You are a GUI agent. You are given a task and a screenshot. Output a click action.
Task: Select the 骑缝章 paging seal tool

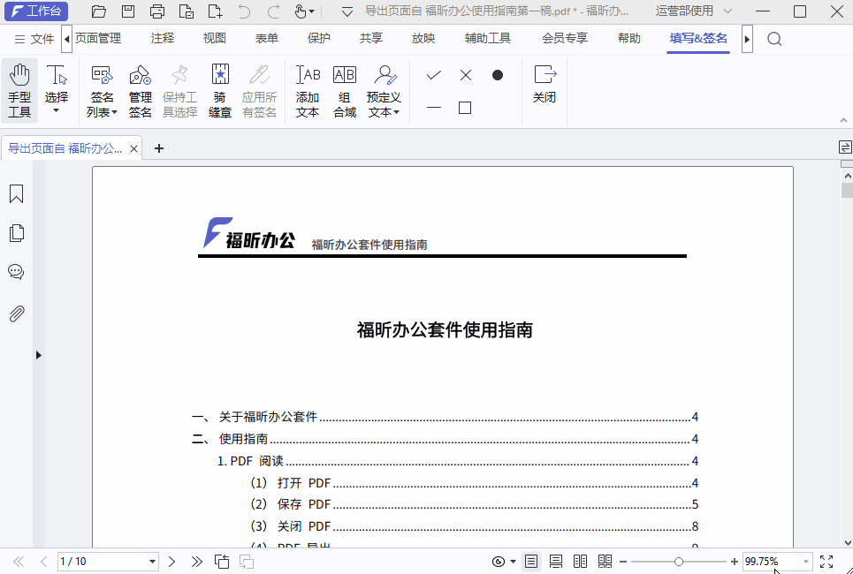(219, 88)
